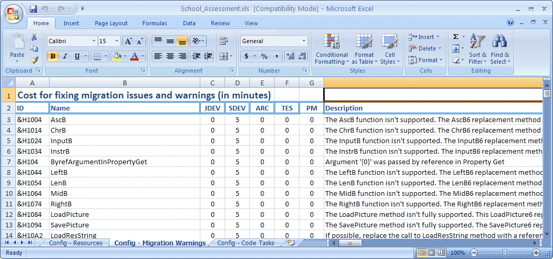This screenshot has height=259, width=553.
Task: Increase decimal places
Action: point(290,56)
